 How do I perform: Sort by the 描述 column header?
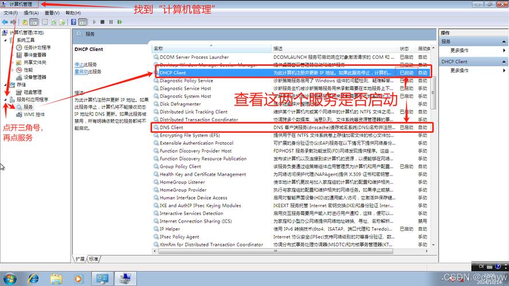click(x=334, y=49)
